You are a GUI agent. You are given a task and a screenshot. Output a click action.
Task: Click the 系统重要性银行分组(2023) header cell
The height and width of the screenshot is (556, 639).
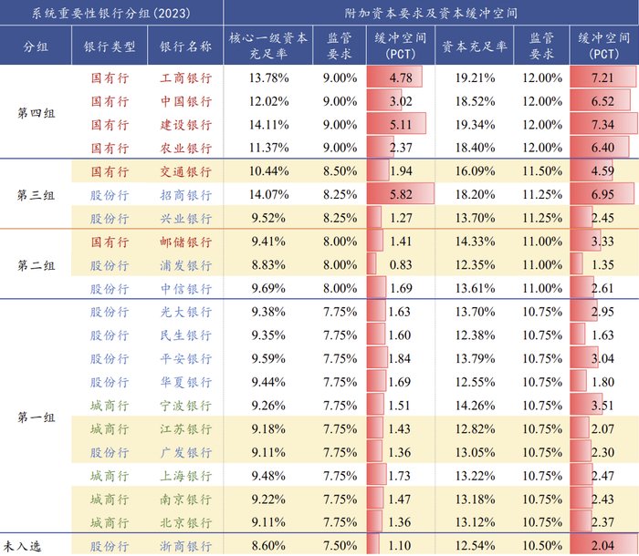(111, 13)
